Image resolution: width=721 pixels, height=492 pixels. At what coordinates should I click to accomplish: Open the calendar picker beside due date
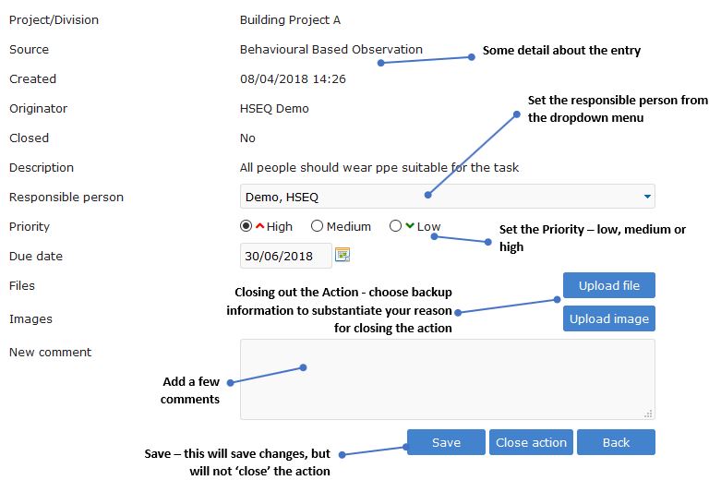(342, 255)
